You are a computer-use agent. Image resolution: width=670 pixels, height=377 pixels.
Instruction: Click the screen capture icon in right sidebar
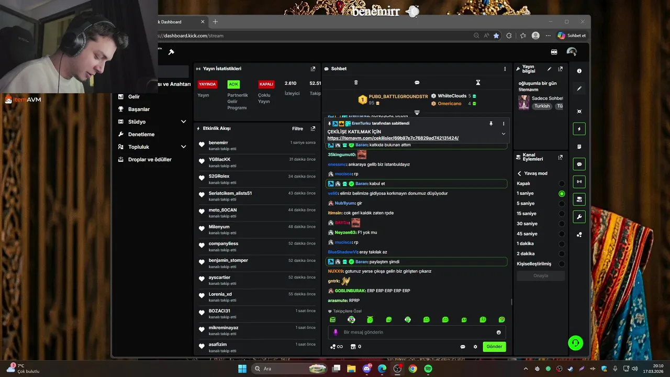click(579, 112)
